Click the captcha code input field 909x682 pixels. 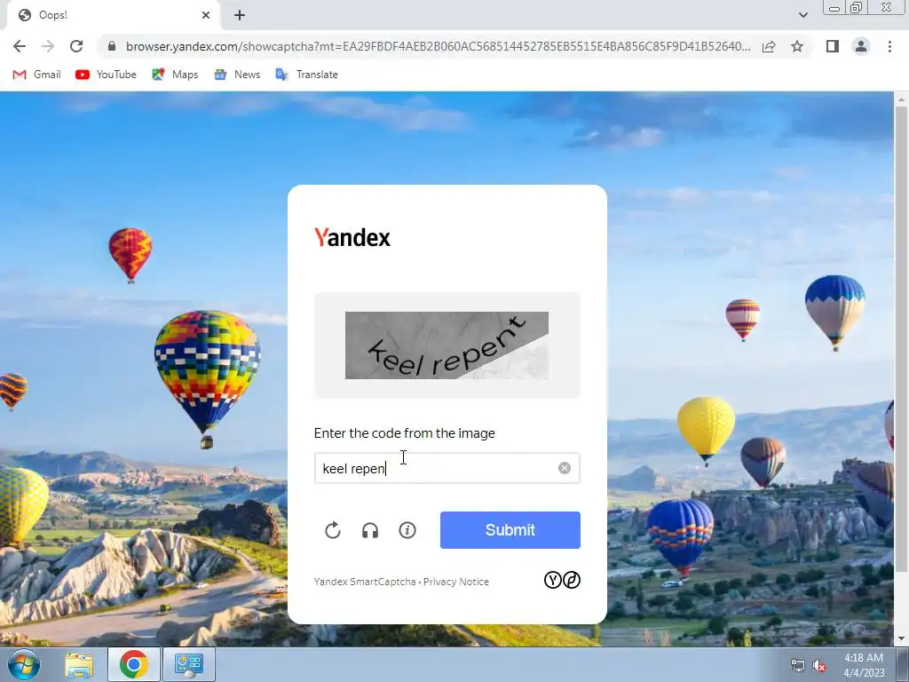point(447,468)
